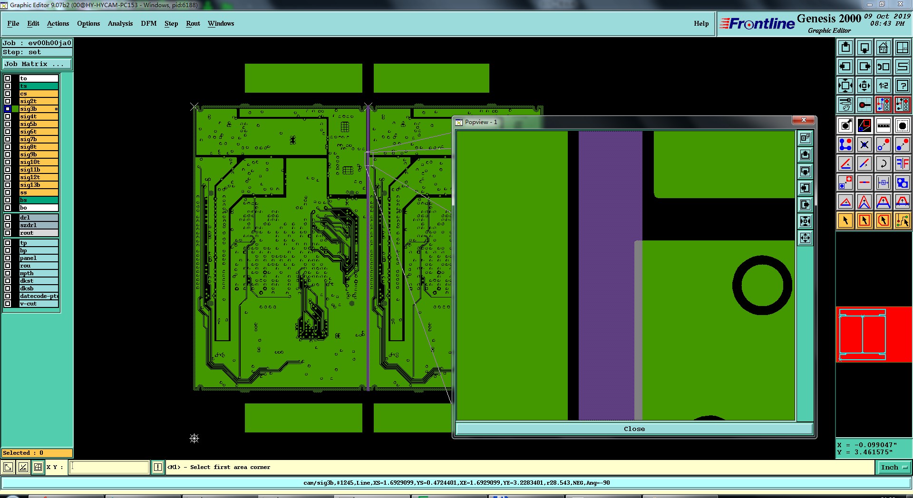The height and width of the screenshot is (498, 913).
Task: Click the top icon in Popview sidebar
Action: pyautogui.click(x=805, y=138)
